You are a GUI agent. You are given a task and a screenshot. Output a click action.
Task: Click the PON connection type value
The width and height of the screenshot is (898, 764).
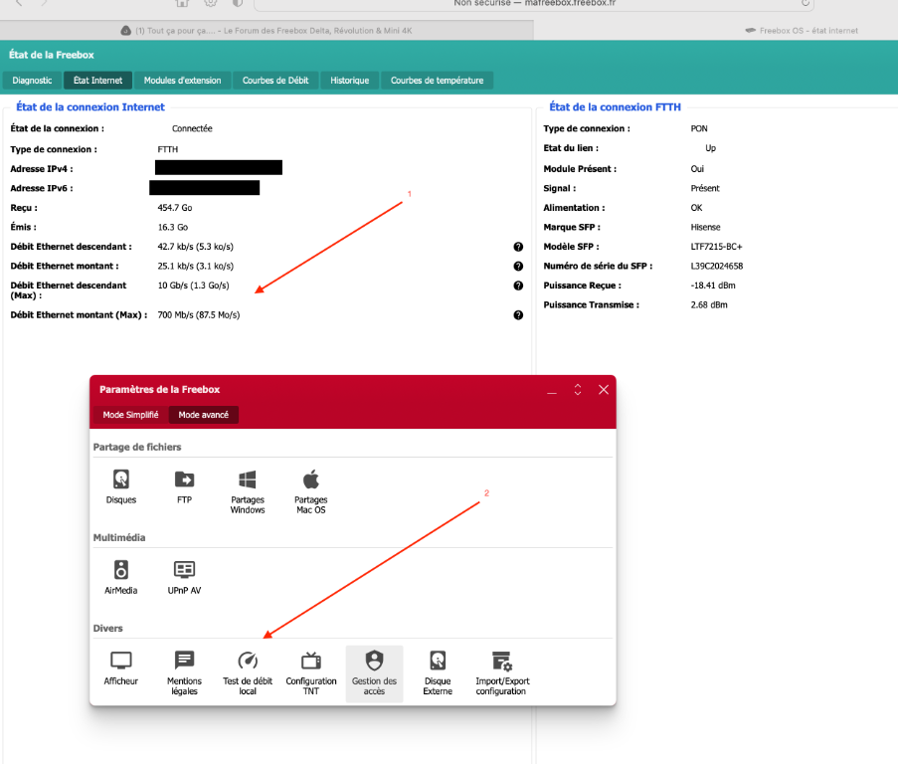tap(699, 129)
